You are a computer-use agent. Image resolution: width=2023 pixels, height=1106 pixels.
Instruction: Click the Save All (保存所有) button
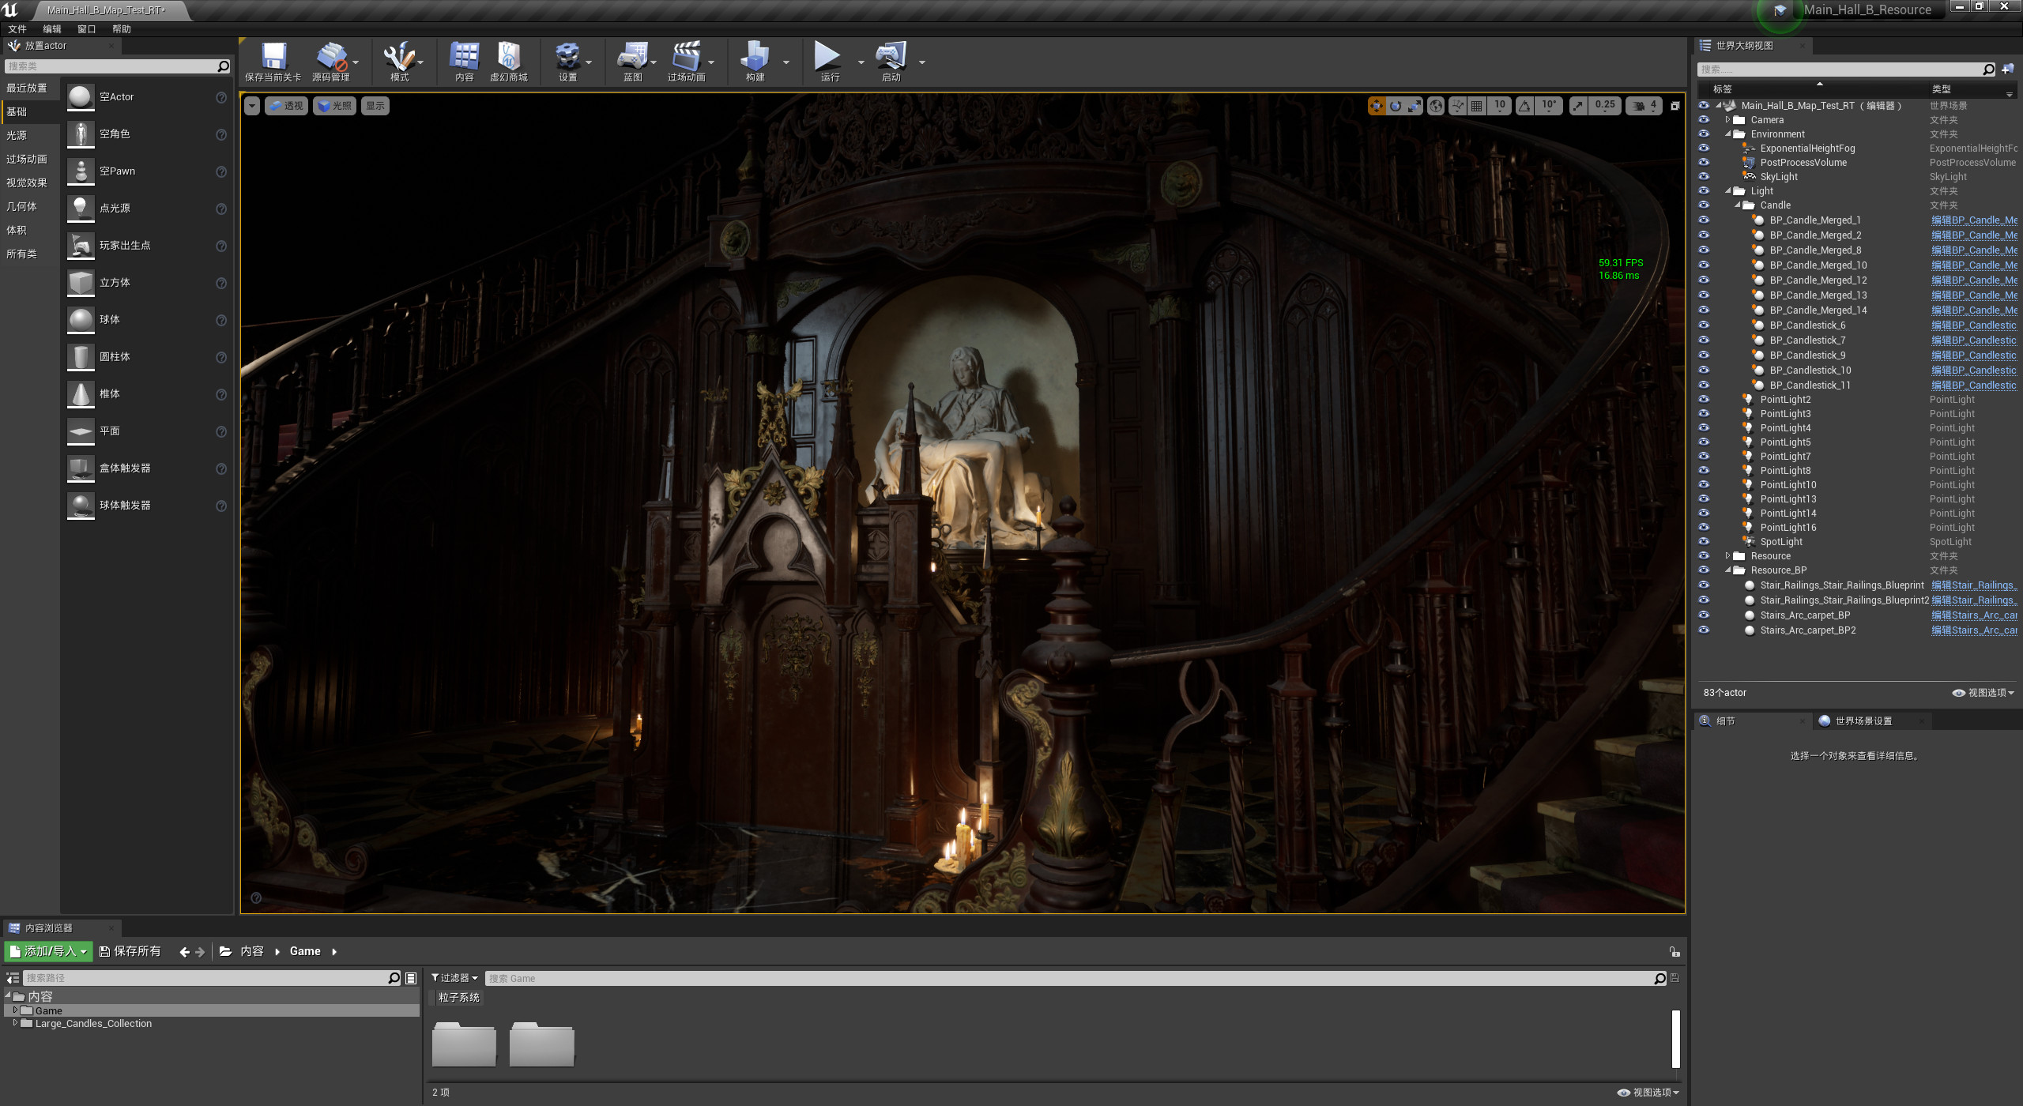pyautogui.click(x=130, y=952)
